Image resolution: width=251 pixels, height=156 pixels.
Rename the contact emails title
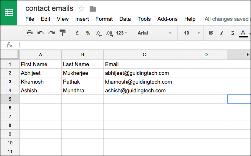[x=49, y=8]
